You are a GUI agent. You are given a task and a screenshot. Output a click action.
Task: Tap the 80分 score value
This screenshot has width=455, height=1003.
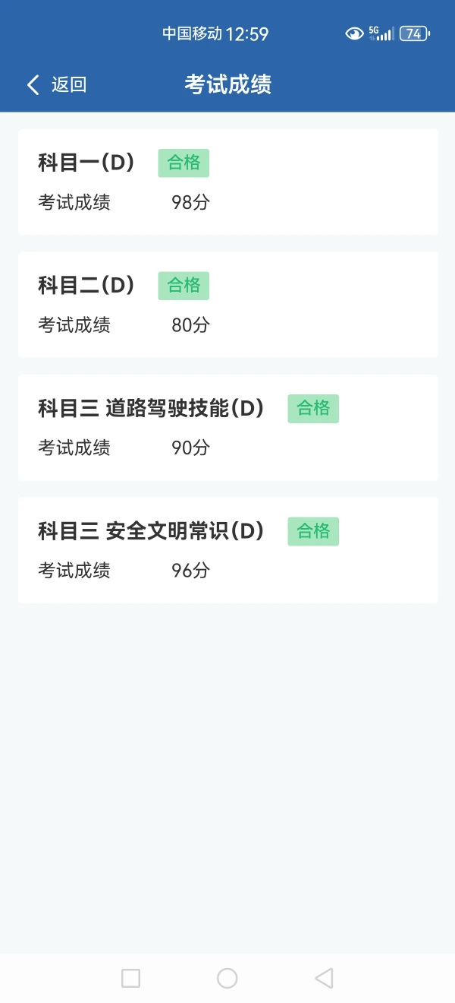pos(190,326)
